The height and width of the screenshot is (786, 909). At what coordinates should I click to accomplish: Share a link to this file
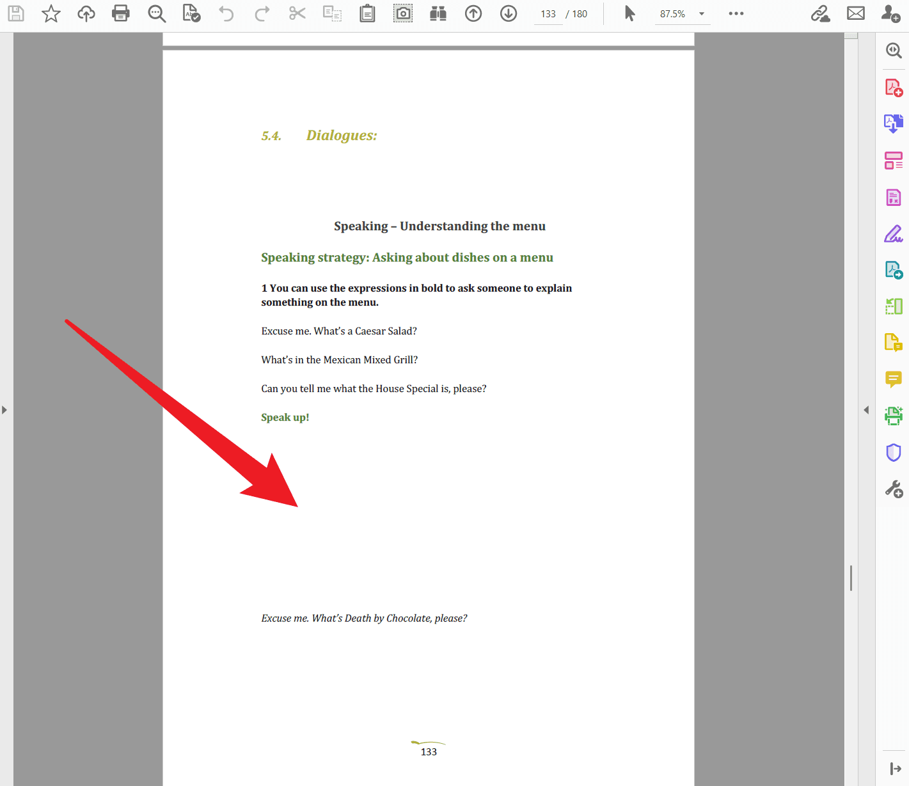(821, 13)
